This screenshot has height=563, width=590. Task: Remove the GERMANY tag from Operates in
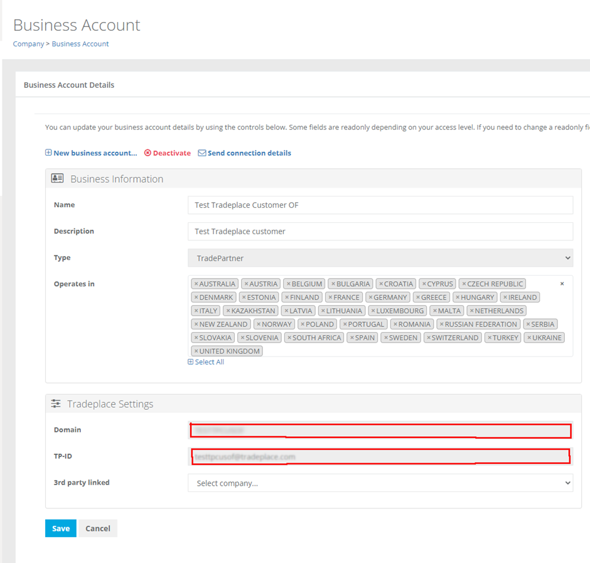[370, 298]
